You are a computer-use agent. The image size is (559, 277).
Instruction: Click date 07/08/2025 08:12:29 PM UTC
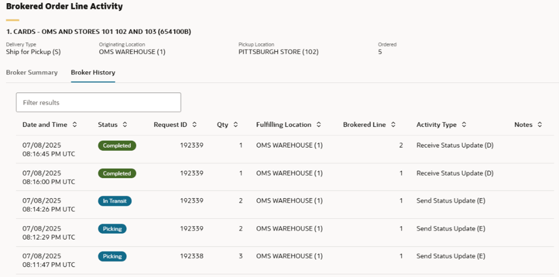(x=49, y=233)
